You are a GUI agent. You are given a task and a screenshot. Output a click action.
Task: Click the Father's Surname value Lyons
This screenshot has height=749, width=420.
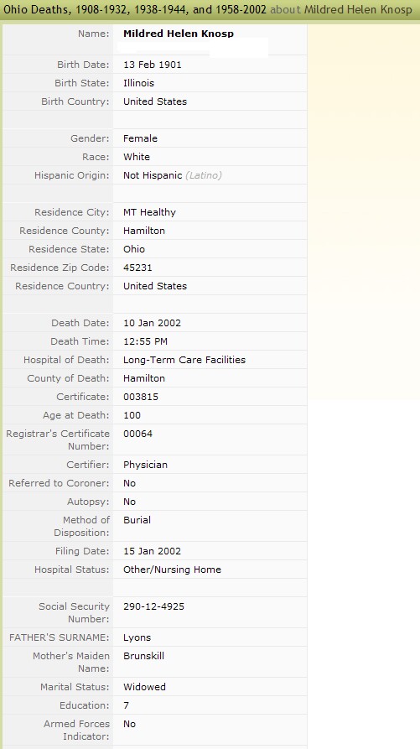(137, 637)
